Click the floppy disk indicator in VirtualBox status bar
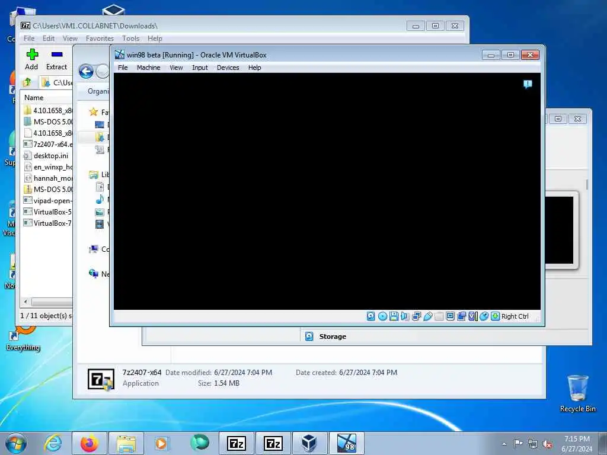607x455 pixels. (394, 316)
